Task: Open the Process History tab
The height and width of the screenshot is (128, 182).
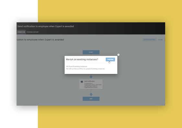Action: pos(33,32)
